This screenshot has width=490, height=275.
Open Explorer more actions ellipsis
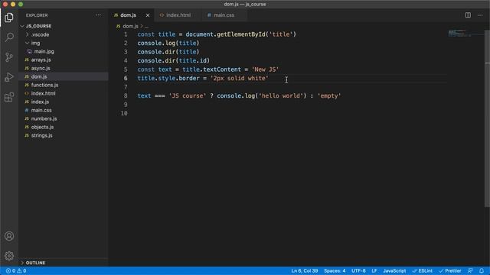pos(99,15)
